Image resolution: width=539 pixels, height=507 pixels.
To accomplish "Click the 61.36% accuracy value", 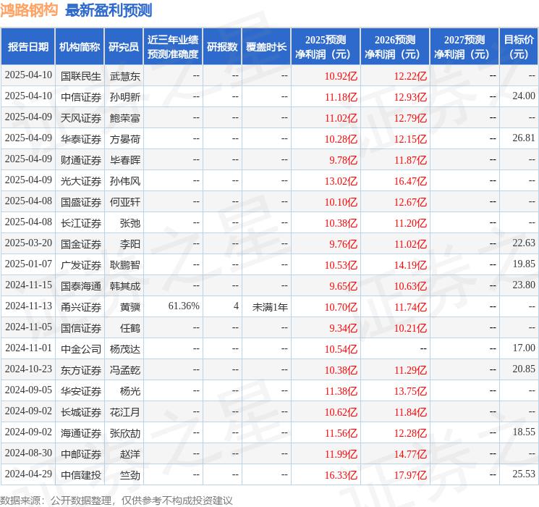I will point(184,306).
